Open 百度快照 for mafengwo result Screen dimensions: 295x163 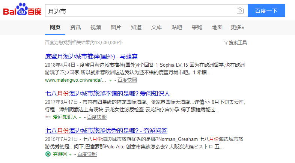click(127, 80)
